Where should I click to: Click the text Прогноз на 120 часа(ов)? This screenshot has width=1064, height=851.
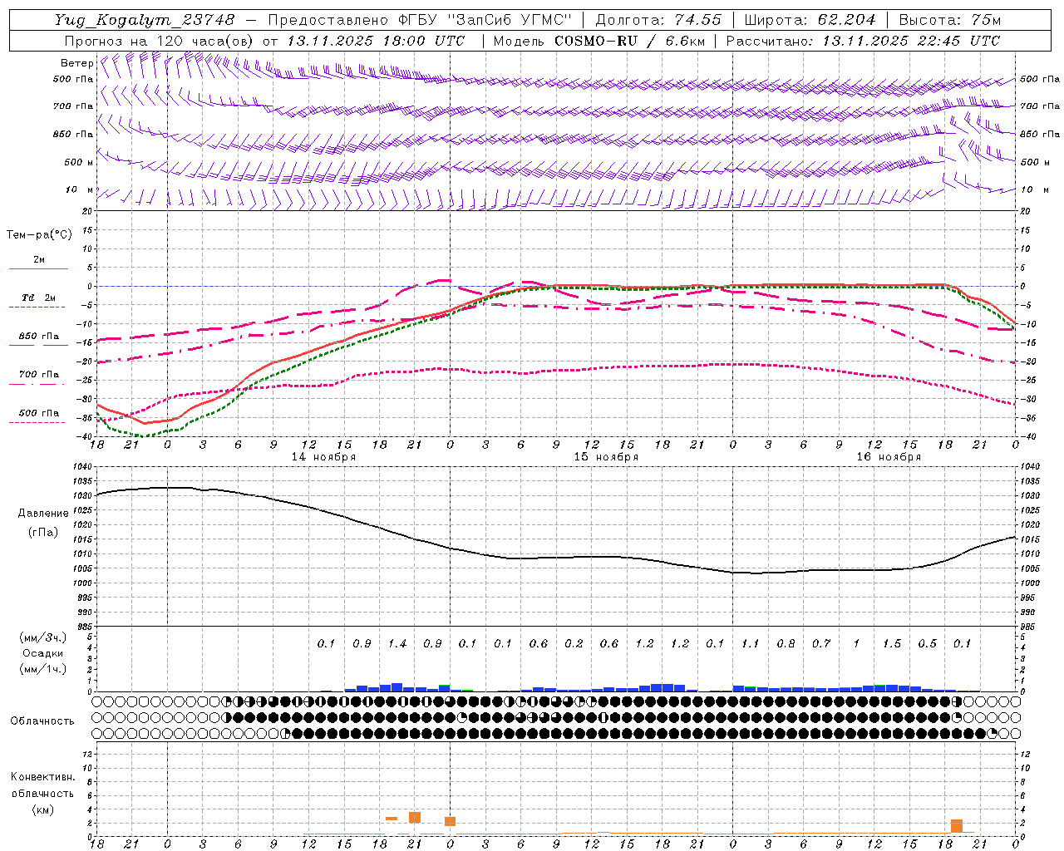[159, 41]
